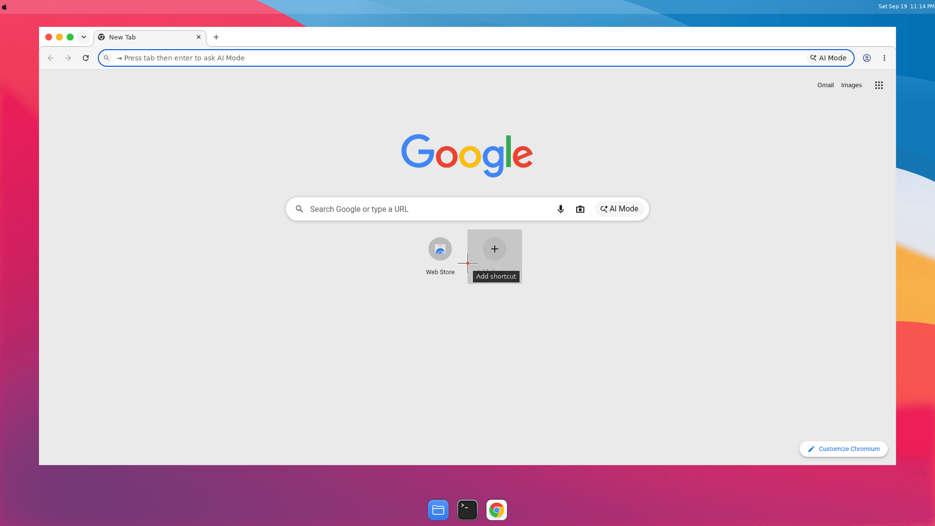Click the reload page icon

[86, 58]
